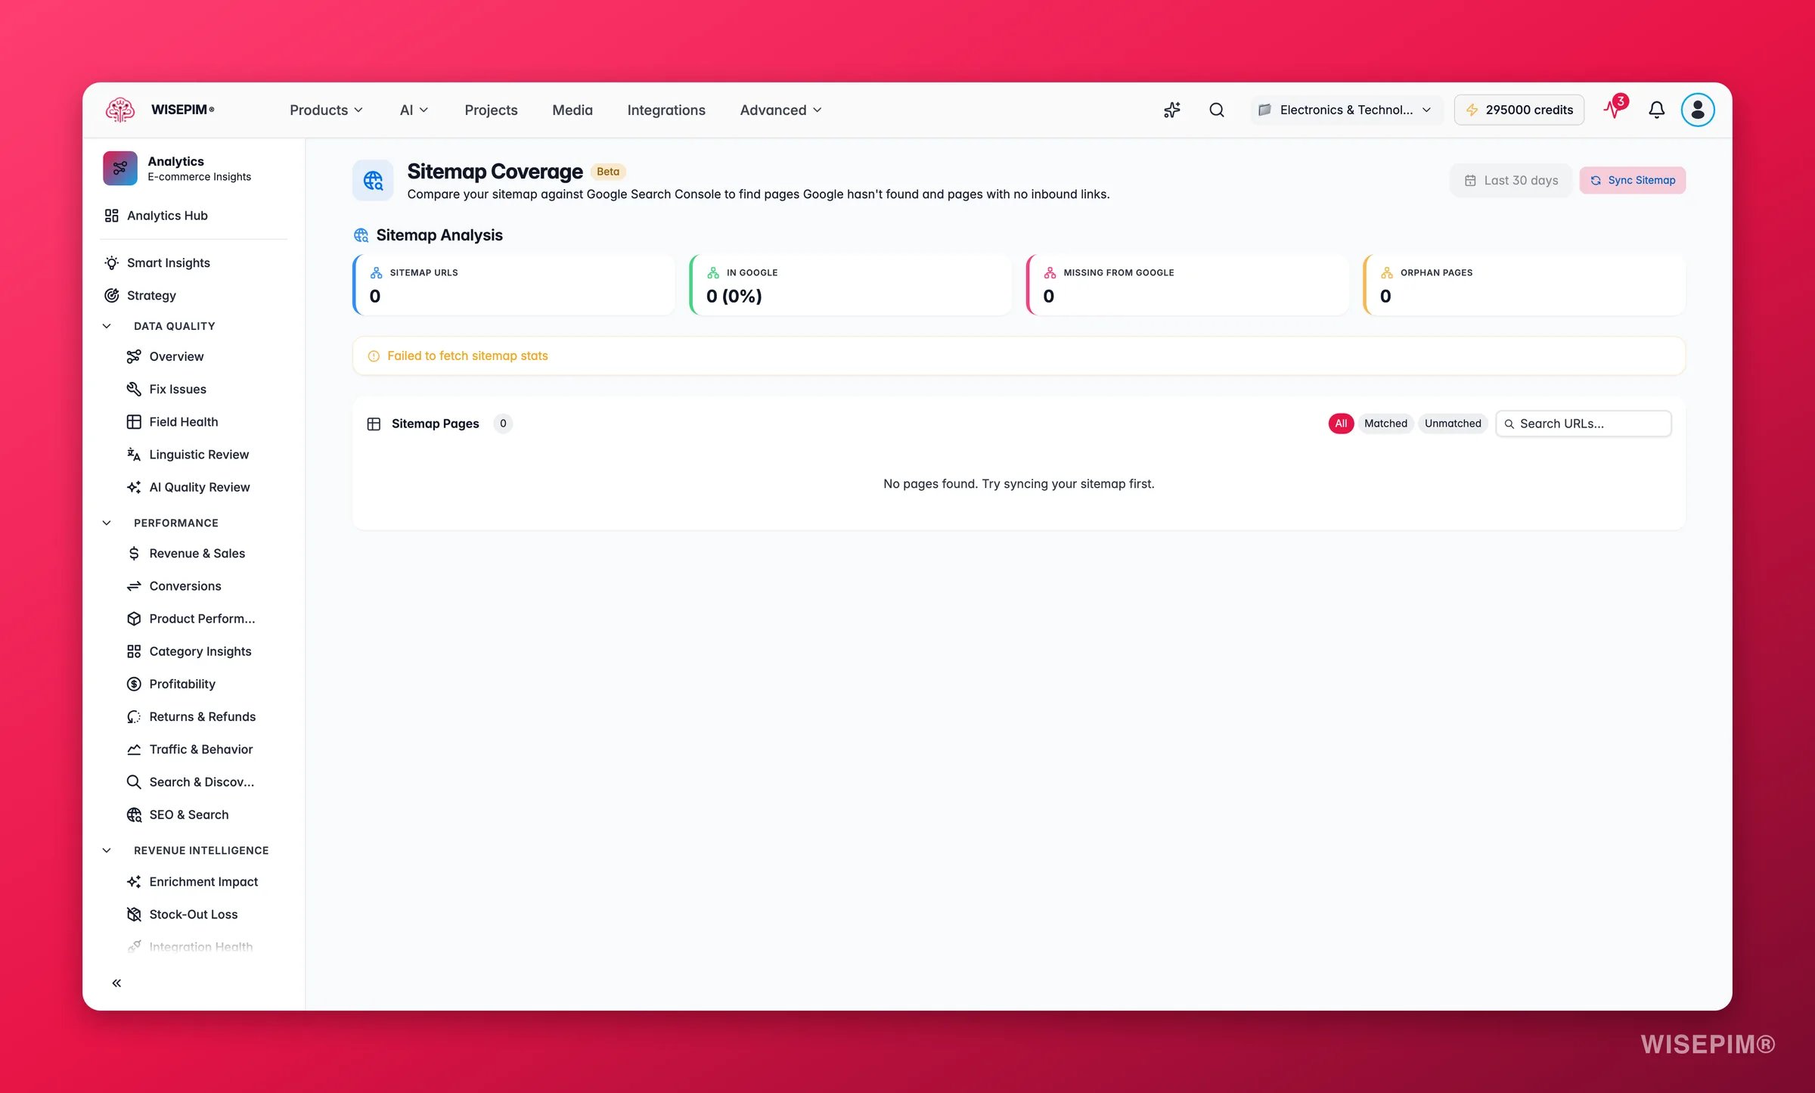Collapse the sidebar with double chevron

point(116,983)
